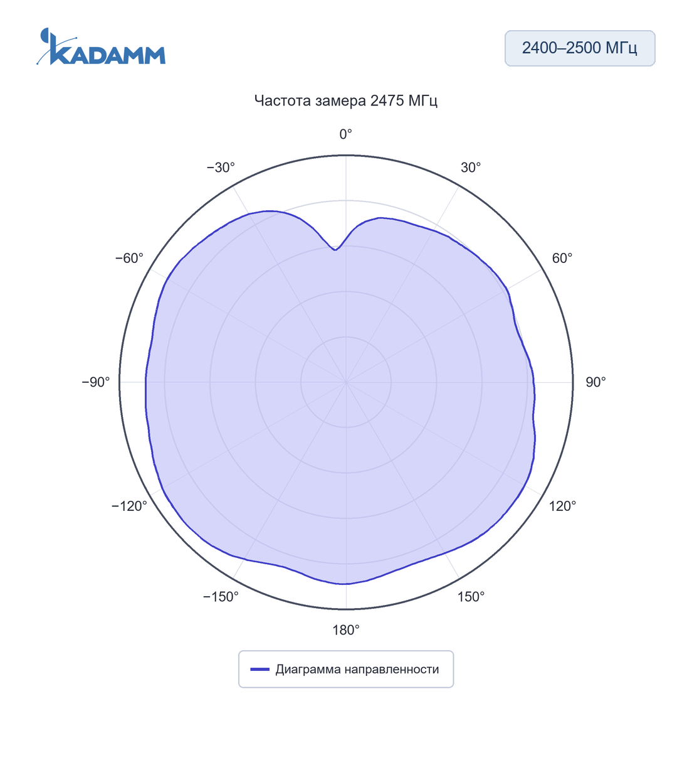Click the −90° angle label
This screenshot has height=760, width=692.
coord(96,382)
